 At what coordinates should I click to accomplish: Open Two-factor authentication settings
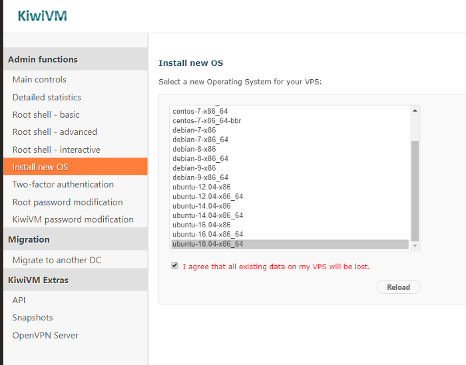[63, 184]
